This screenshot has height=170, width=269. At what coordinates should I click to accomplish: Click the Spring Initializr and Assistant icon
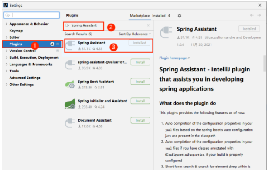click(x=70, y=103)
